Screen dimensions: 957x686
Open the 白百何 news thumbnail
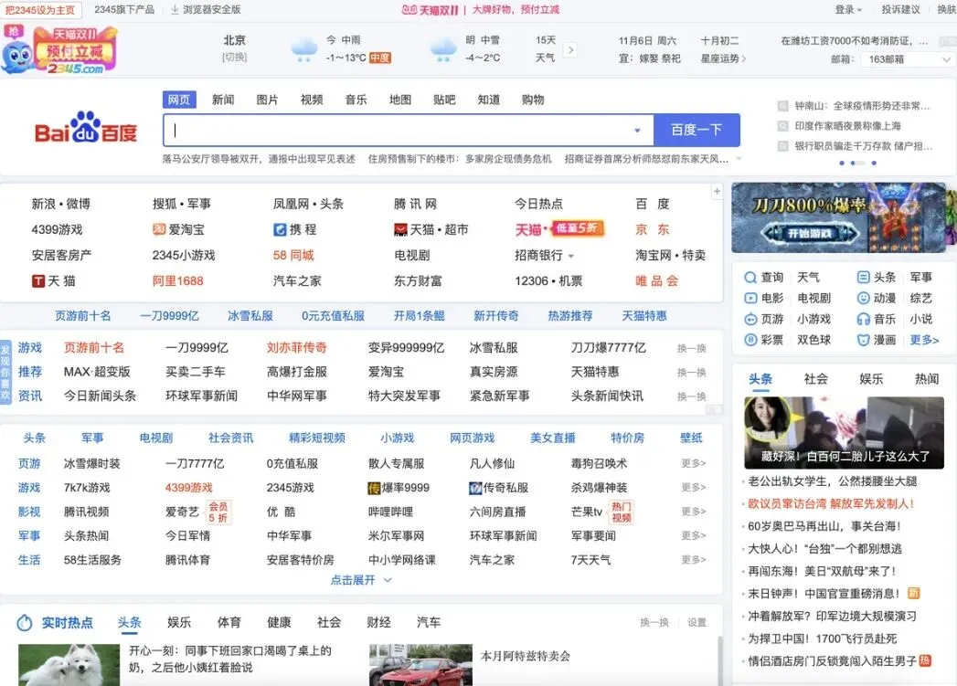[x=844, y=432]
